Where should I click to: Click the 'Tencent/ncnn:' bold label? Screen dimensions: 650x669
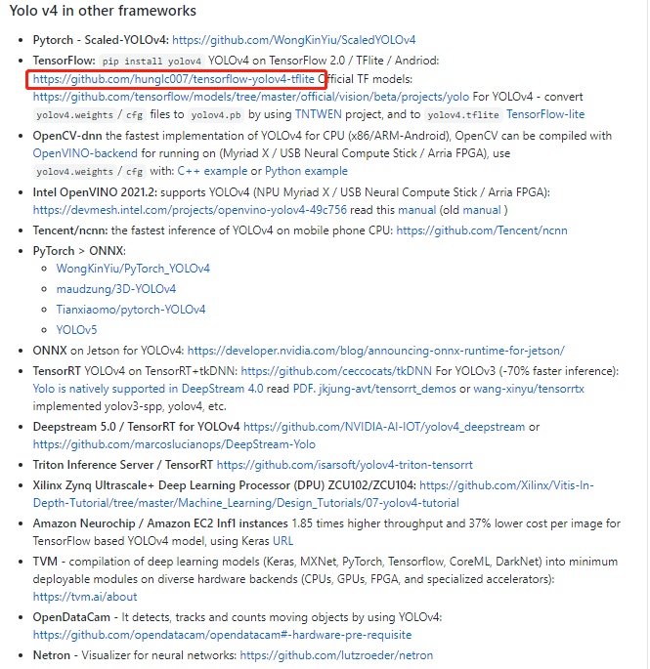[70, 230]
